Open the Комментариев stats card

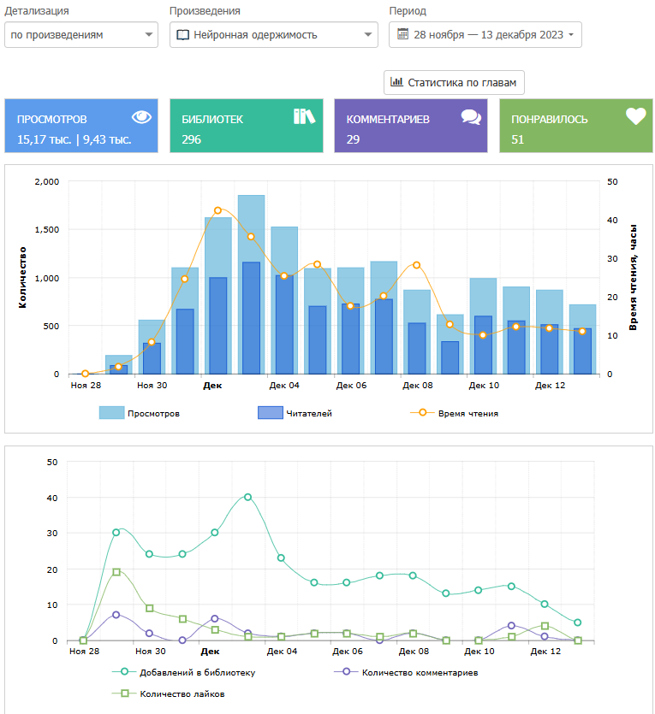point(410,126)
